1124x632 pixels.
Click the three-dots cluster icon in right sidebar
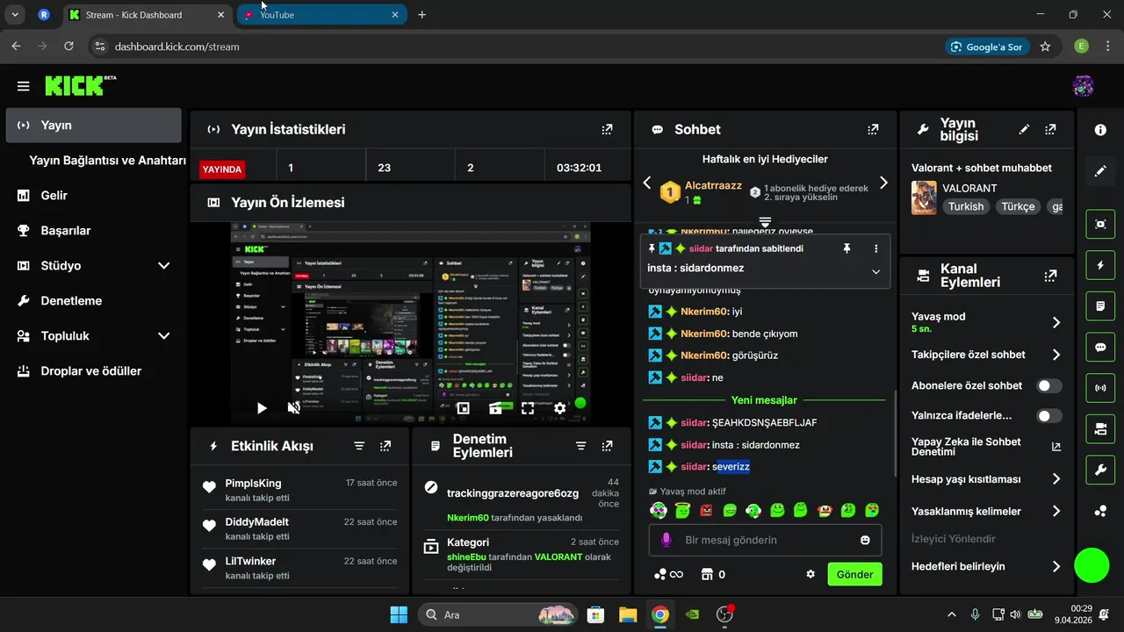(1100, 512)
